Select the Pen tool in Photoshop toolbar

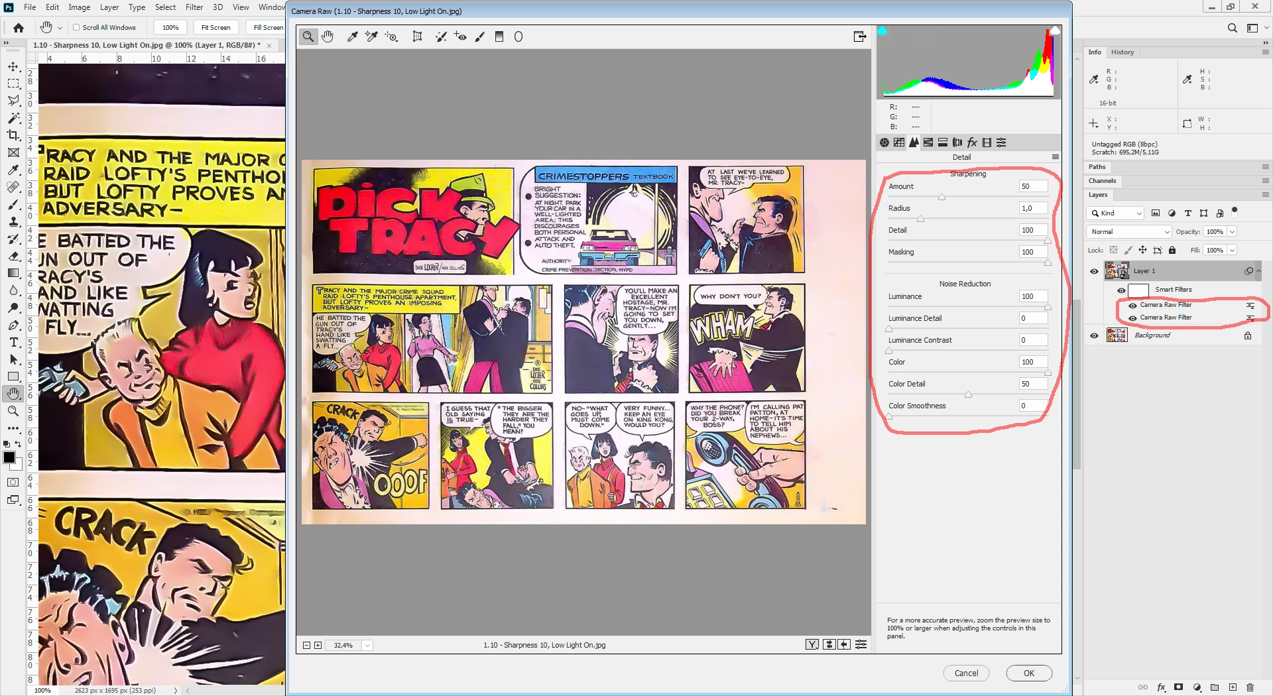[13, 325]
